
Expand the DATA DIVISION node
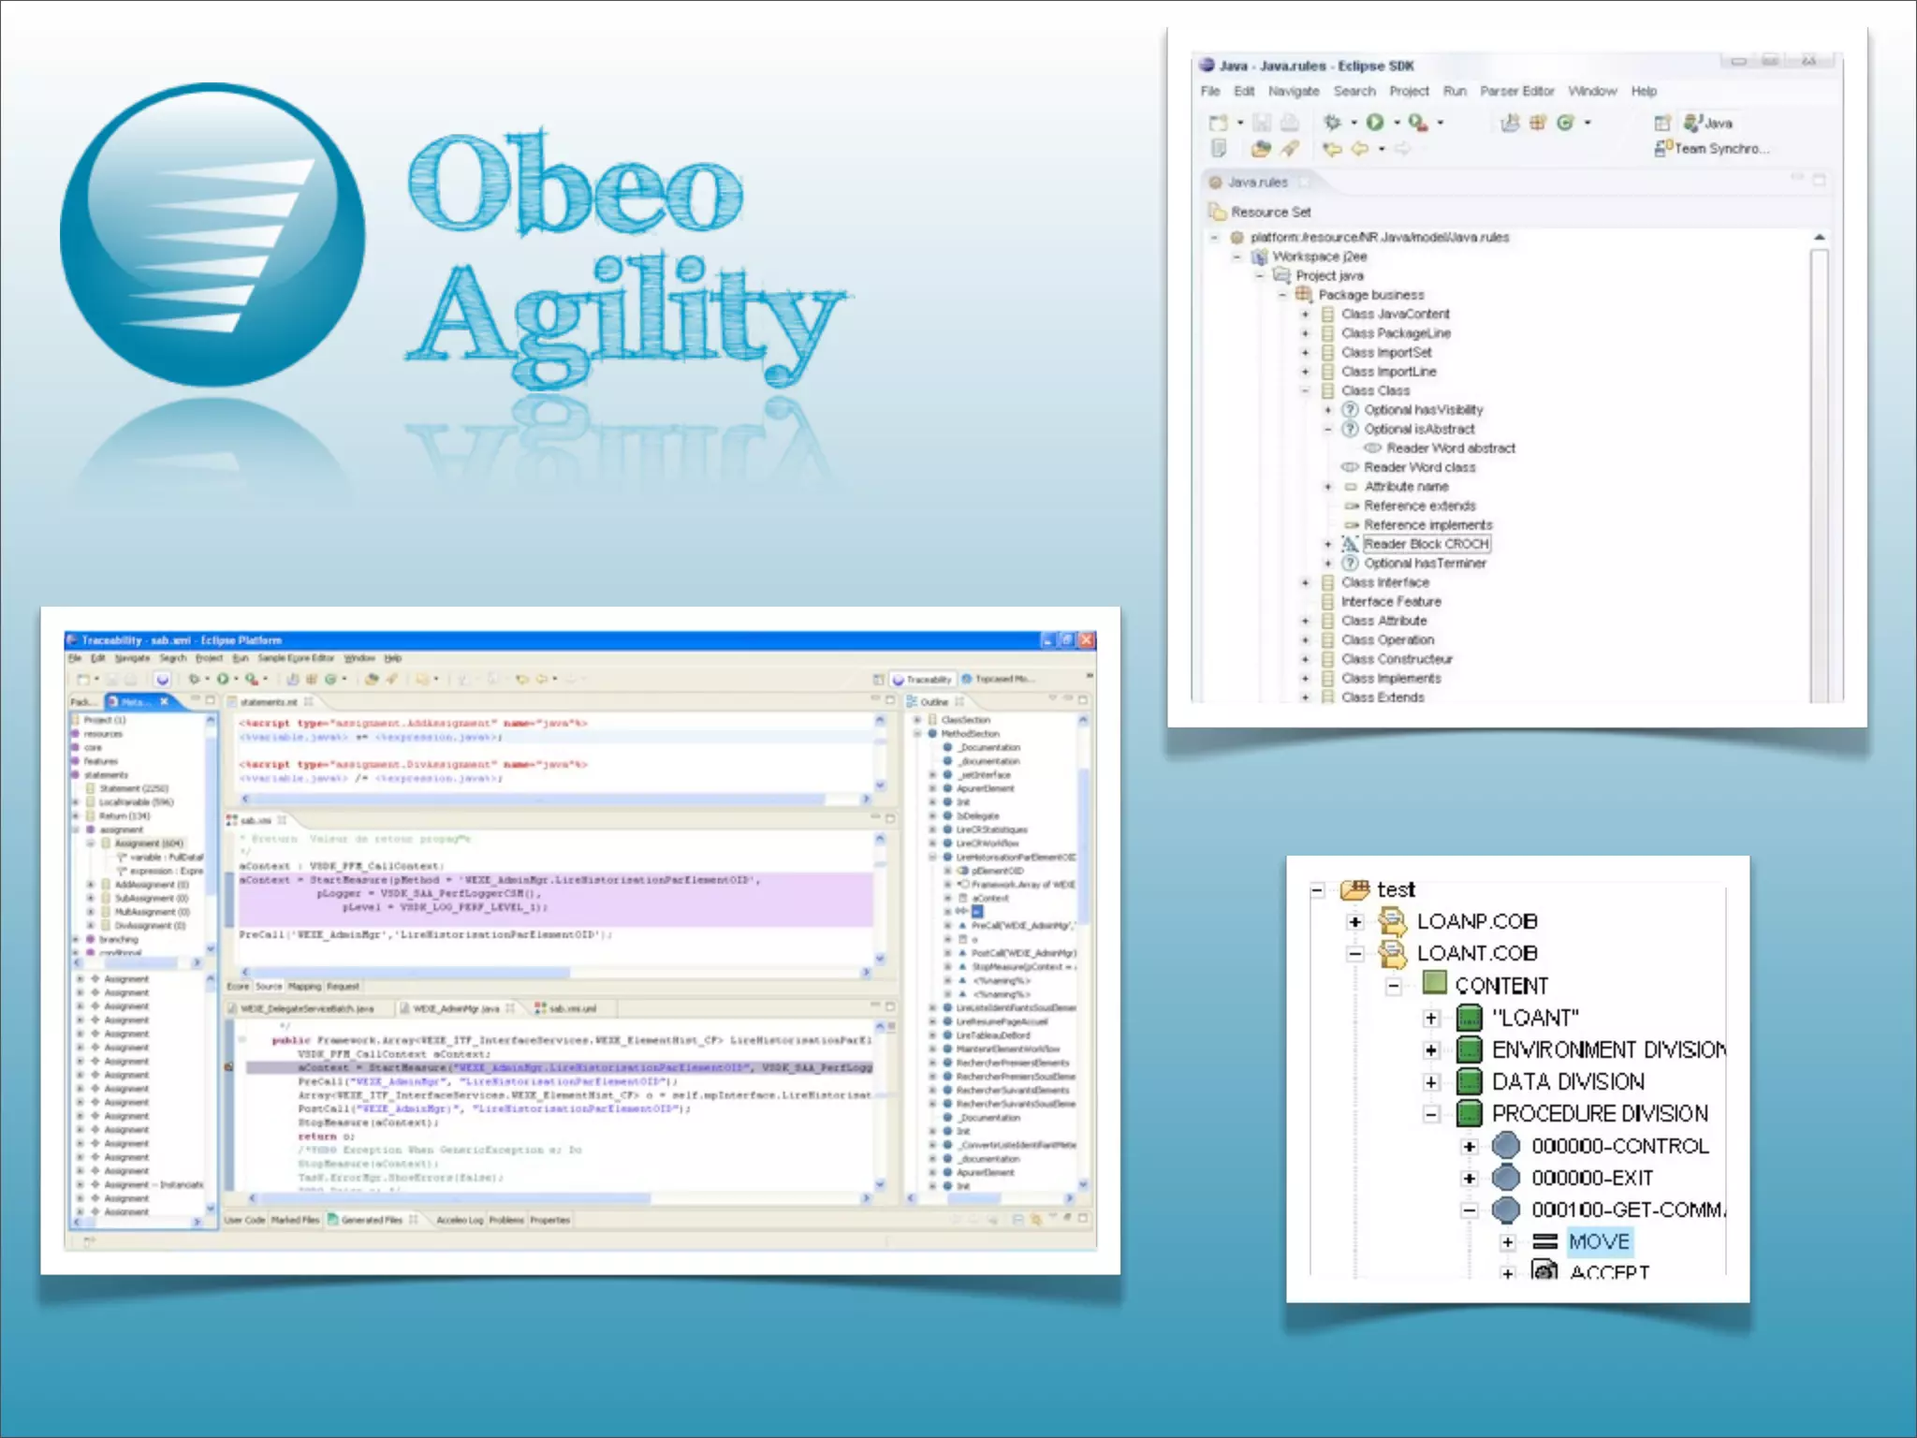[1431, 1082]
